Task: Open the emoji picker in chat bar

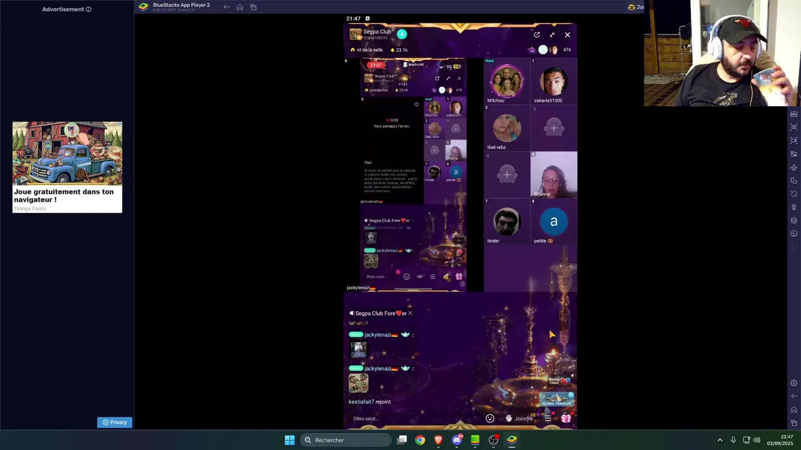Action: (490, 418)
